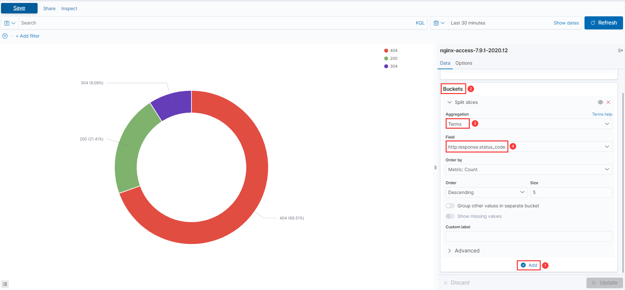The width and height of the screenshot is (625, 290).
Task: Click the Show dates link
Action: pyautogui.click(x=566, y=23)
